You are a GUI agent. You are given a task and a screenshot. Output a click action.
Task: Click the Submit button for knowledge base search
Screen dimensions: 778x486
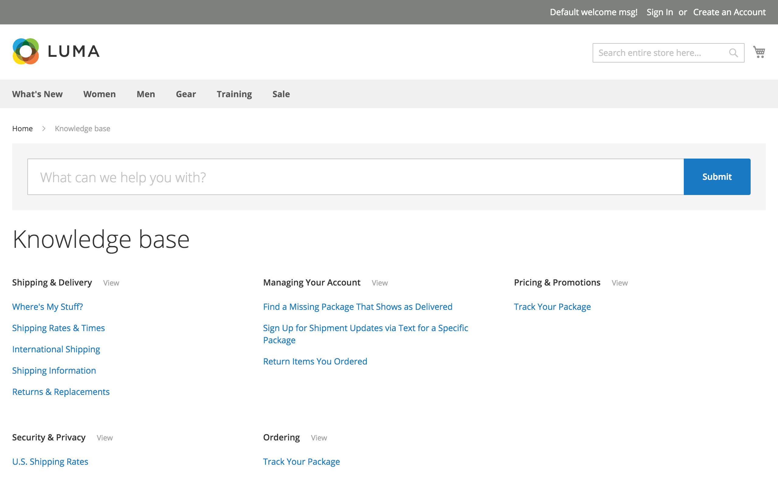[x=717, y=176]
